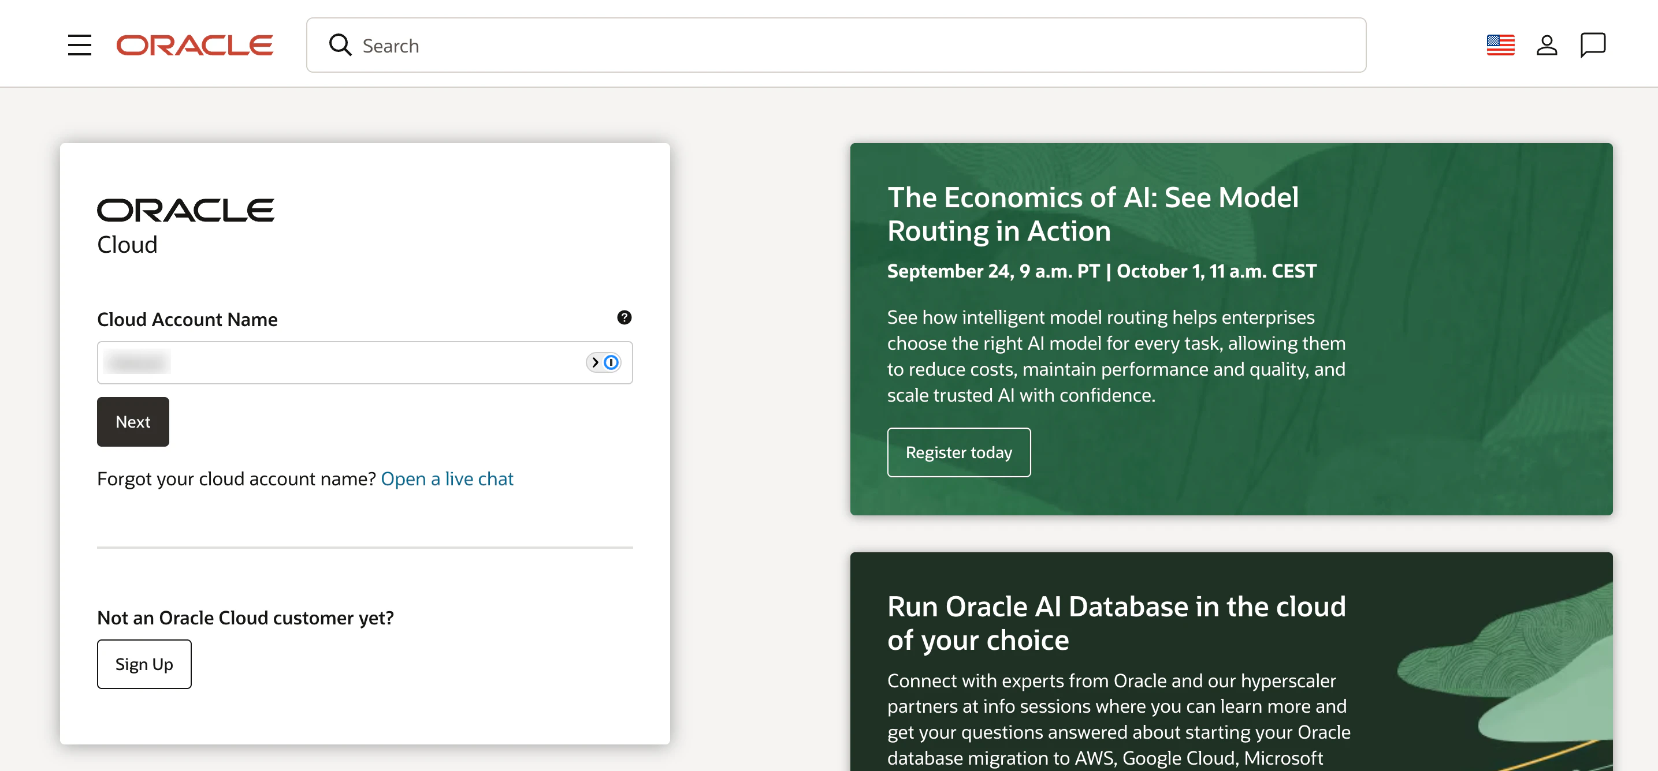Screen dimensions: 1658x771
Task: Click Register today on AI webinar card
Action: pyautogui.click(x=958, y=452)
